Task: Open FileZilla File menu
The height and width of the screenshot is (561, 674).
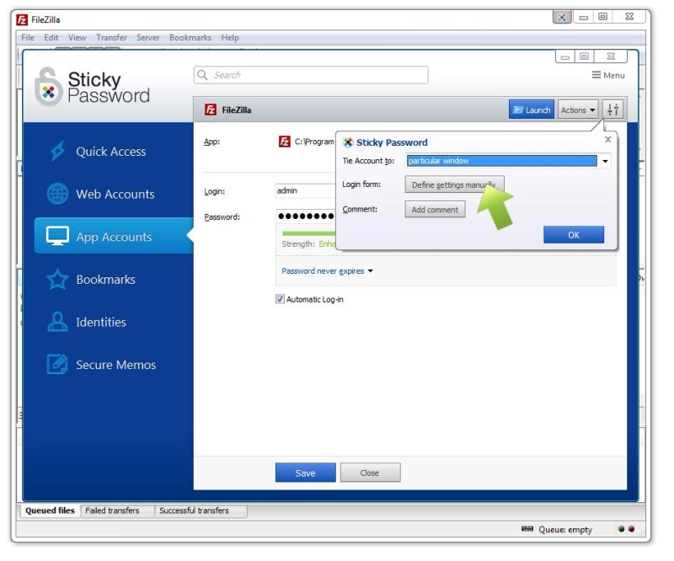Action: click(28, 38)
